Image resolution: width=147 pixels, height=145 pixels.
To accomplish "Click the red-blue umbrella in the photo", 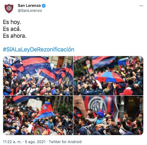I will (109, 77).
